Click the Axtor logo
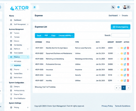Viewport: 136px width, 111px height. click(x=19, y=8)
